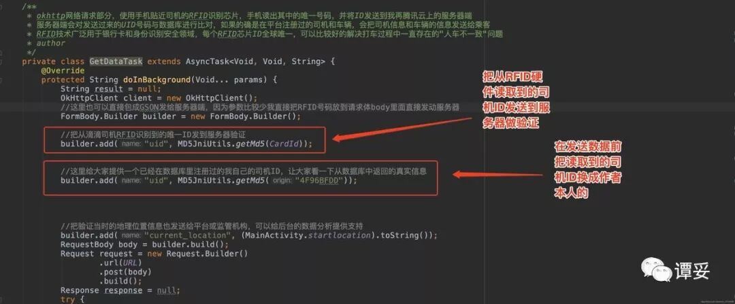Click the "4F96BFDD" string literal
735x304 pixels.
[x=320, y=180]
